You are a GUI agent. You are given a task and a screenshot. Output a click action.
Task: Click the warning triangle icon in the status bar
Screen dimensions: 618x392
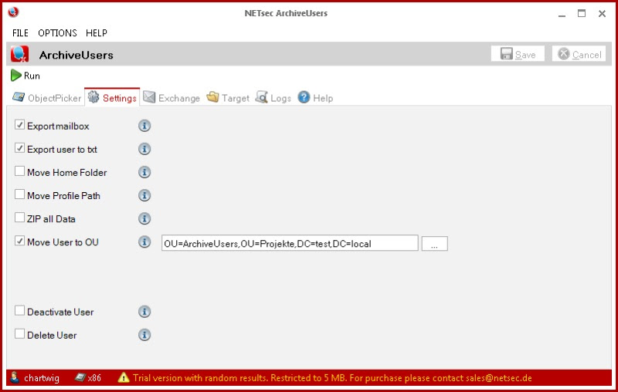coord(124,377)
